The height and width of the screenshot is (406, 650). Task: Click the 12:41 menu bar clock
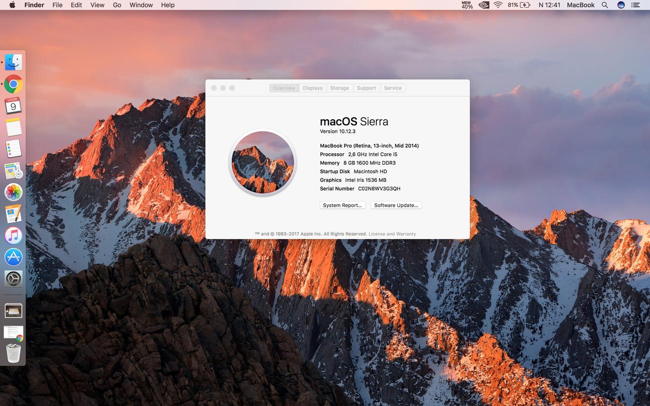click(x=549, y=5)
